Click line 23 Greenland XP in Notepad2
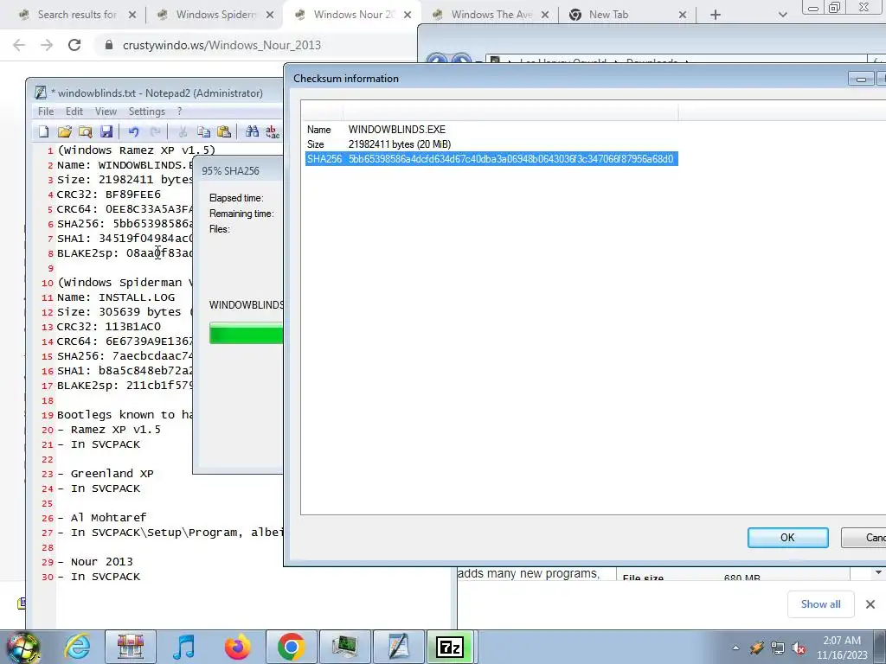This screenshot has height=664, width=886. click(x=106, y=473)
